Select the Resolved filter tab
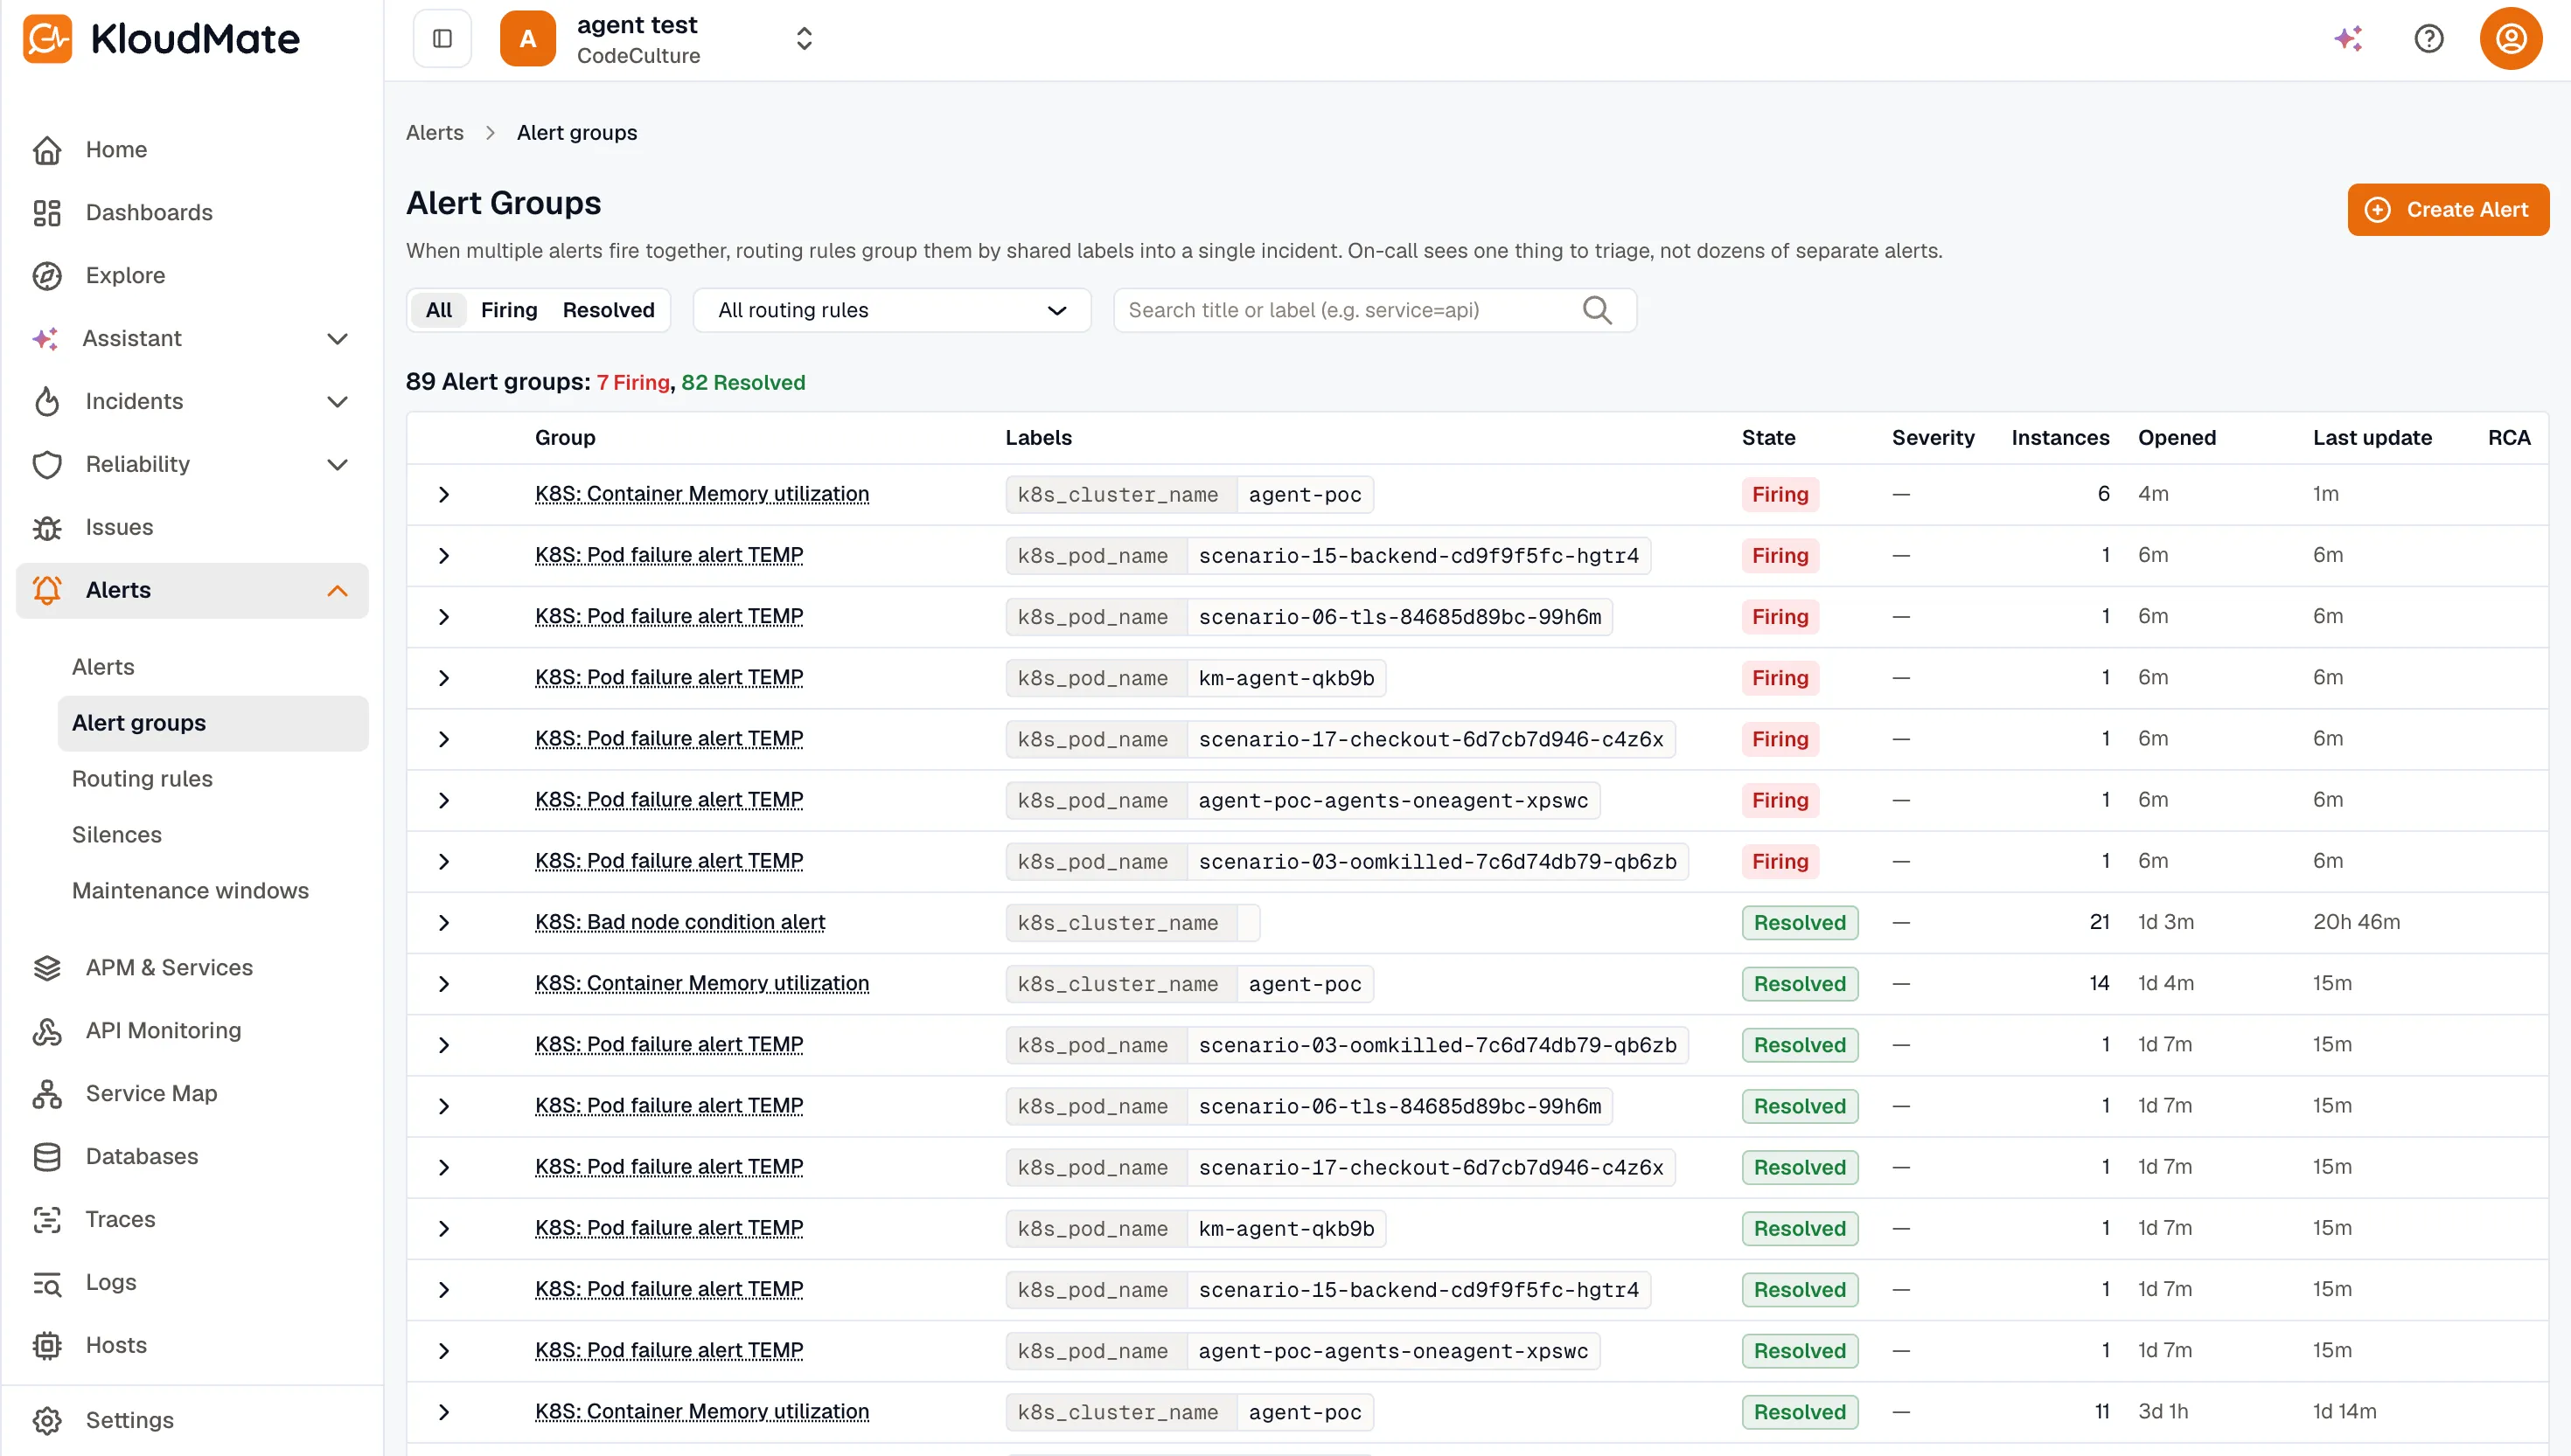 point(609,310)
